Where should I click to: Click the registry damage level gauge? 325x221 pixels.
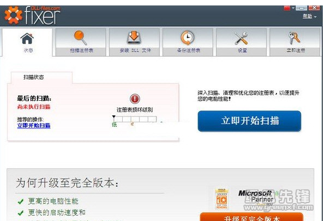coord(135,119)
